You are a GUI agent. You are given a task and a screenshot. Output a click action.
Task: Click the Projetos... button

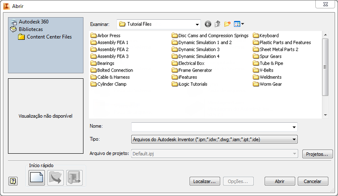coord(317,154)
